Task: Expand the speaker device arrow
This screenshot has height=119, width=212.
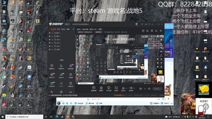Action: coord(134,88)
